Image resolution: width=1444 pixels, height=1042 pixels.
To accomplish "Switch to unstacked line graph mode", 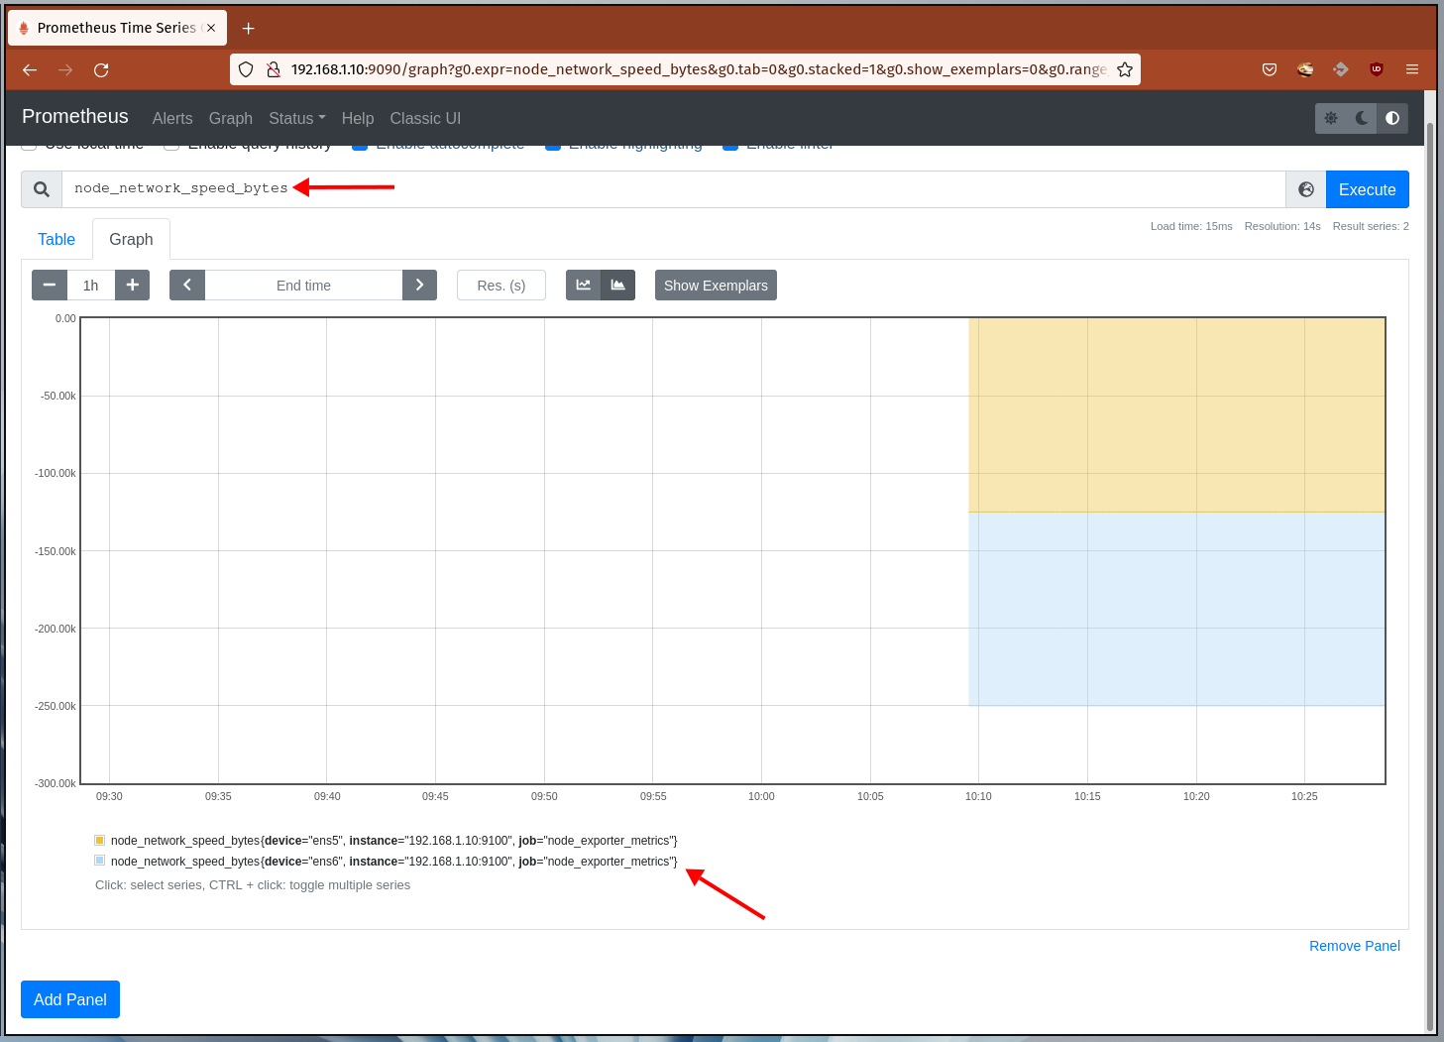I will (x=584, y=286).
